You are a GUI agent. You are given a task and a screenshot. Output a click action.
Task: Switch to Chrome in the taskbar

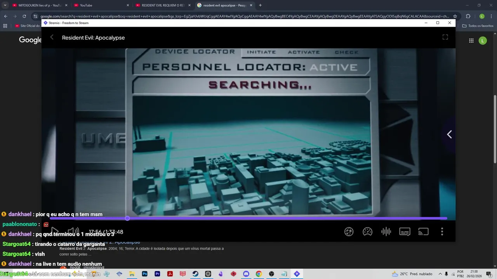pos(259,274)
